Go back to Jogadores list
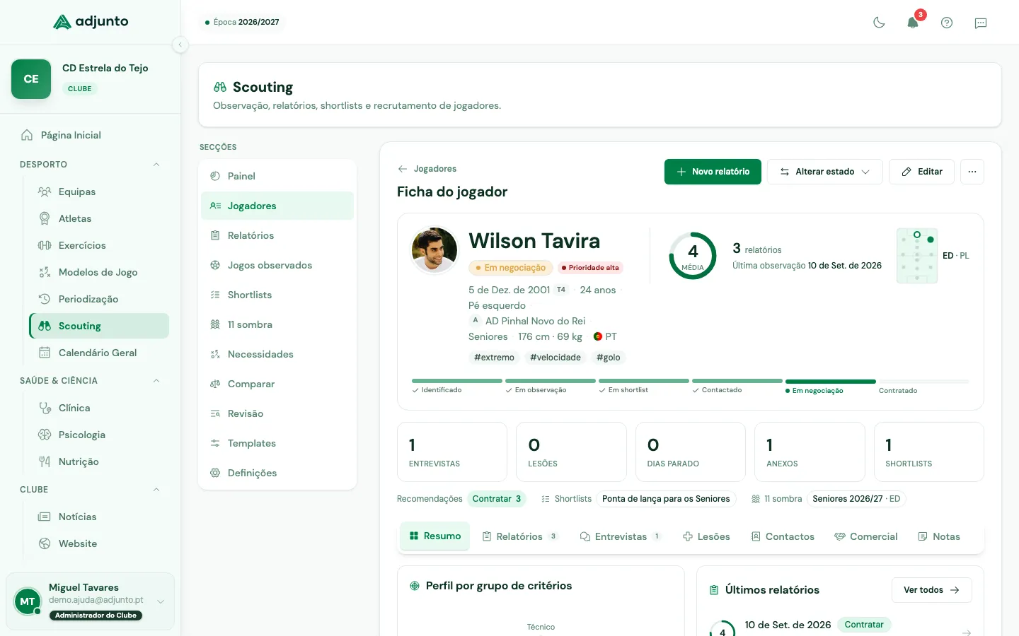This screenshot has height=636, width=1019. (427, 169)
